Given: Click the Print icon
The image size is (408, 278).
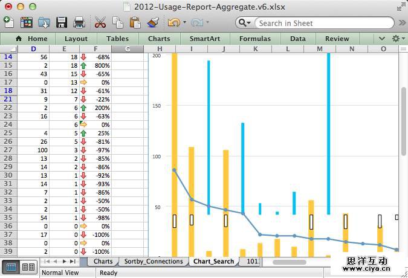Looking at the screenshot, I should [x=79, y=22].
